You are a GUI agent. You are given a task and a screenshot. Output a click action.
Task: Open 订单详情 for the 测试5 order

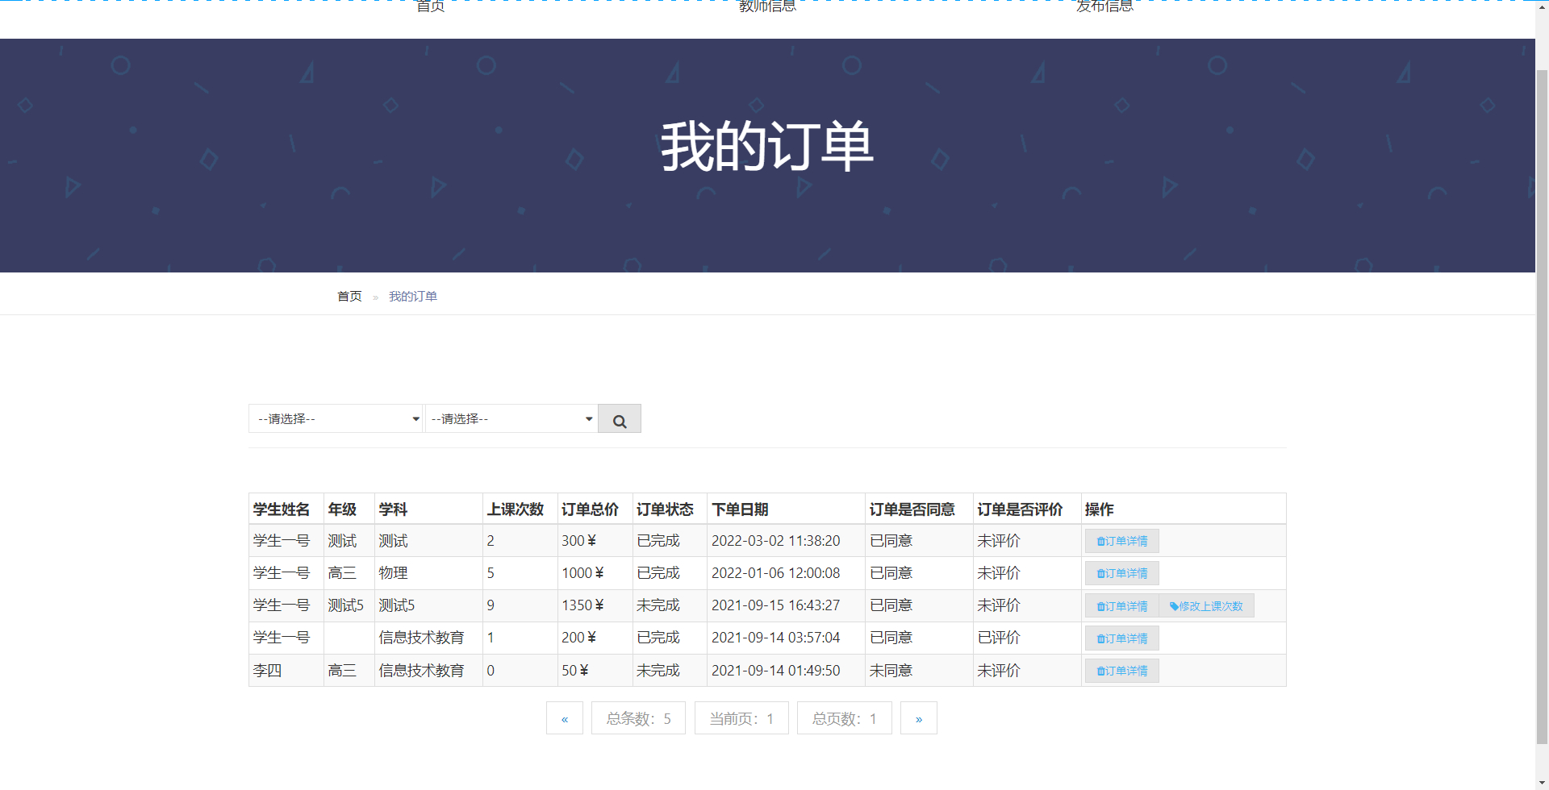coord(1121,605)
